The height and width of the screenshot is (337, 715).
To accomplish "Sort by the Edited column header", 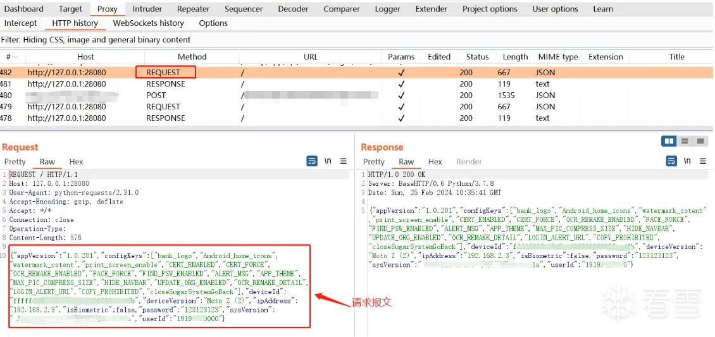I will (x=439, y=57).
